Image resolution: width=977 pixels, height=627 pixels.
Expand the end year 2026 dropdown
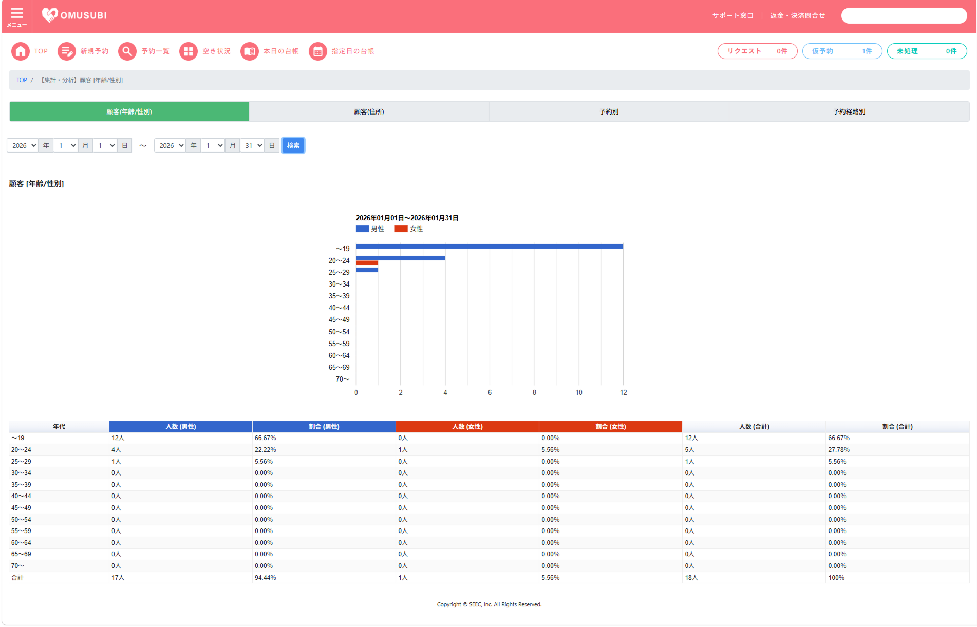click(x=170, y=146)
